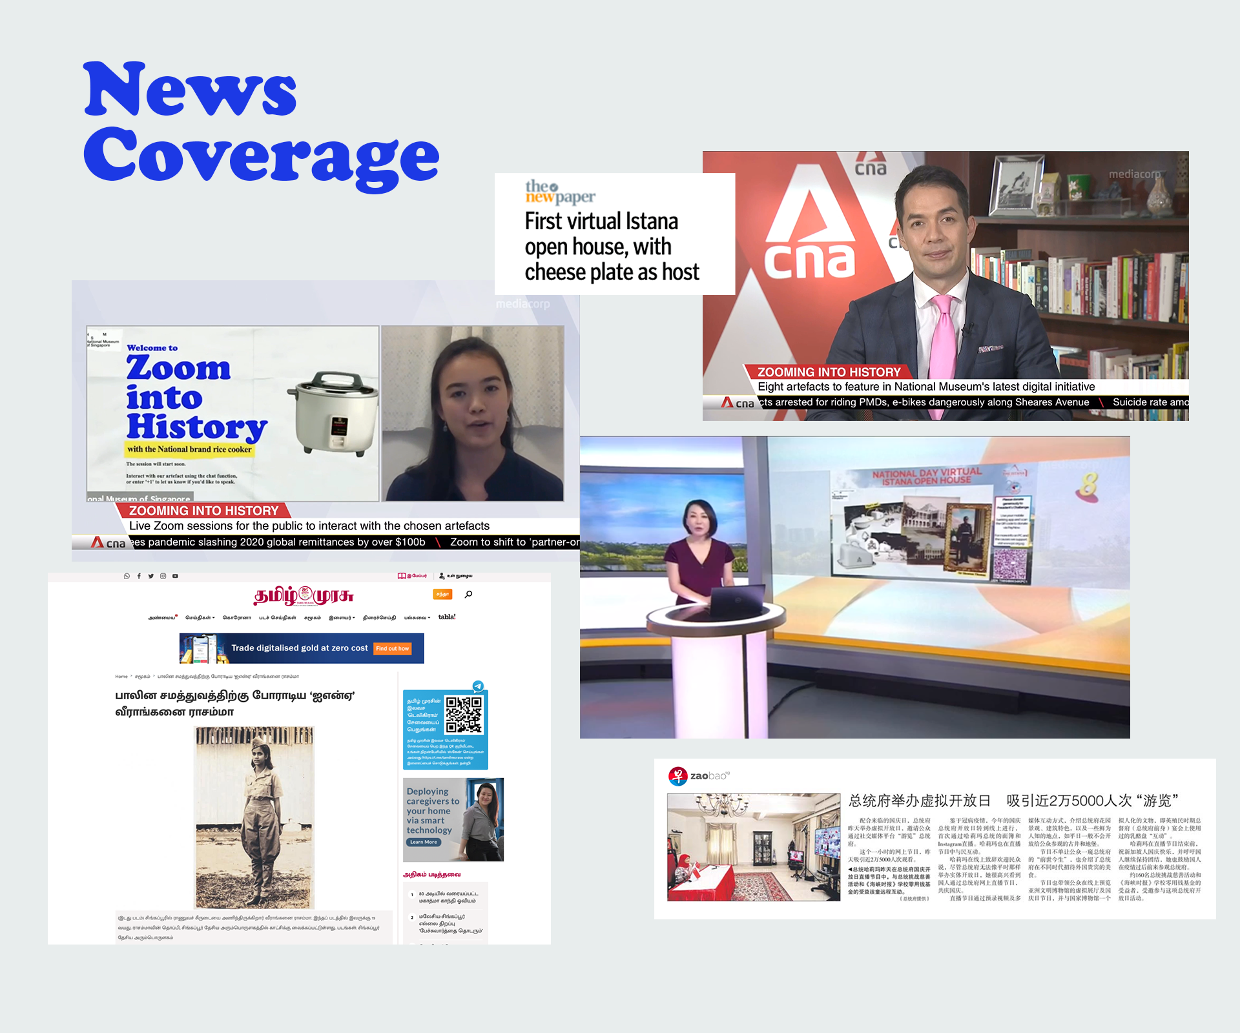Open the Instagram icon on Tamil Murasu page
Viewport: 1240px width, 1033px height.
163,576
